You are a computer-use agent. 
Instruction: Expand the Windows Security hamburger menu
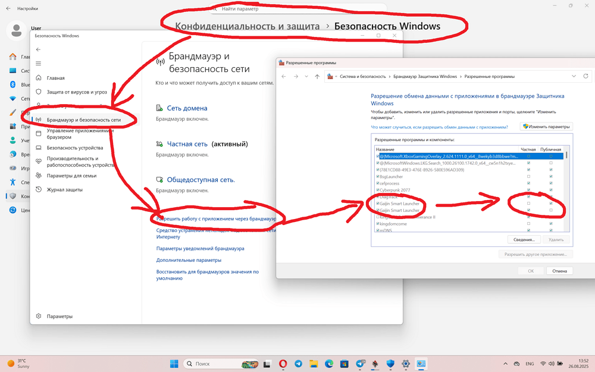(x=38, y=64)
